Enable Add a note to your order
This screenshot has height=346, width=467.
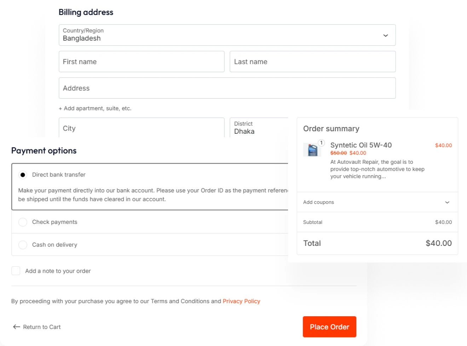tap(16, 271)
